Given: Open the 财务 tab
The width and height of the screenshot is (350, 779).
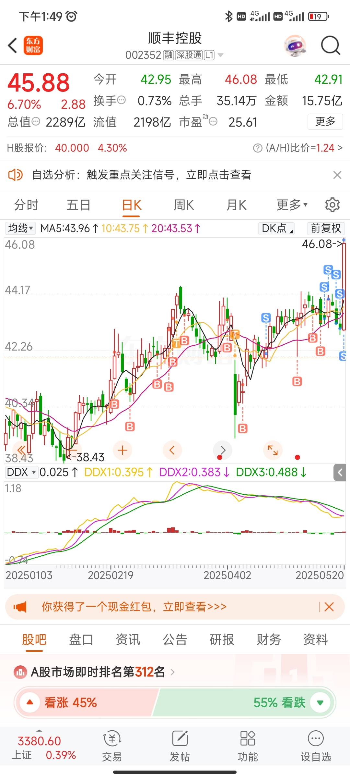Looking at the screenshot, I should pos(269,639).
